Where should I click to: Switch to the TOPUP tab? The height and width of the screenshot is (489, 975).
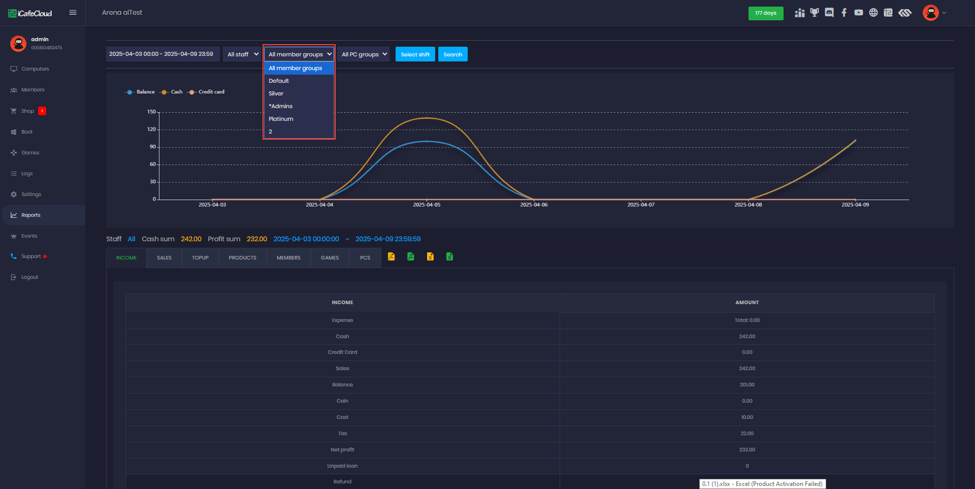click(200, 258)
